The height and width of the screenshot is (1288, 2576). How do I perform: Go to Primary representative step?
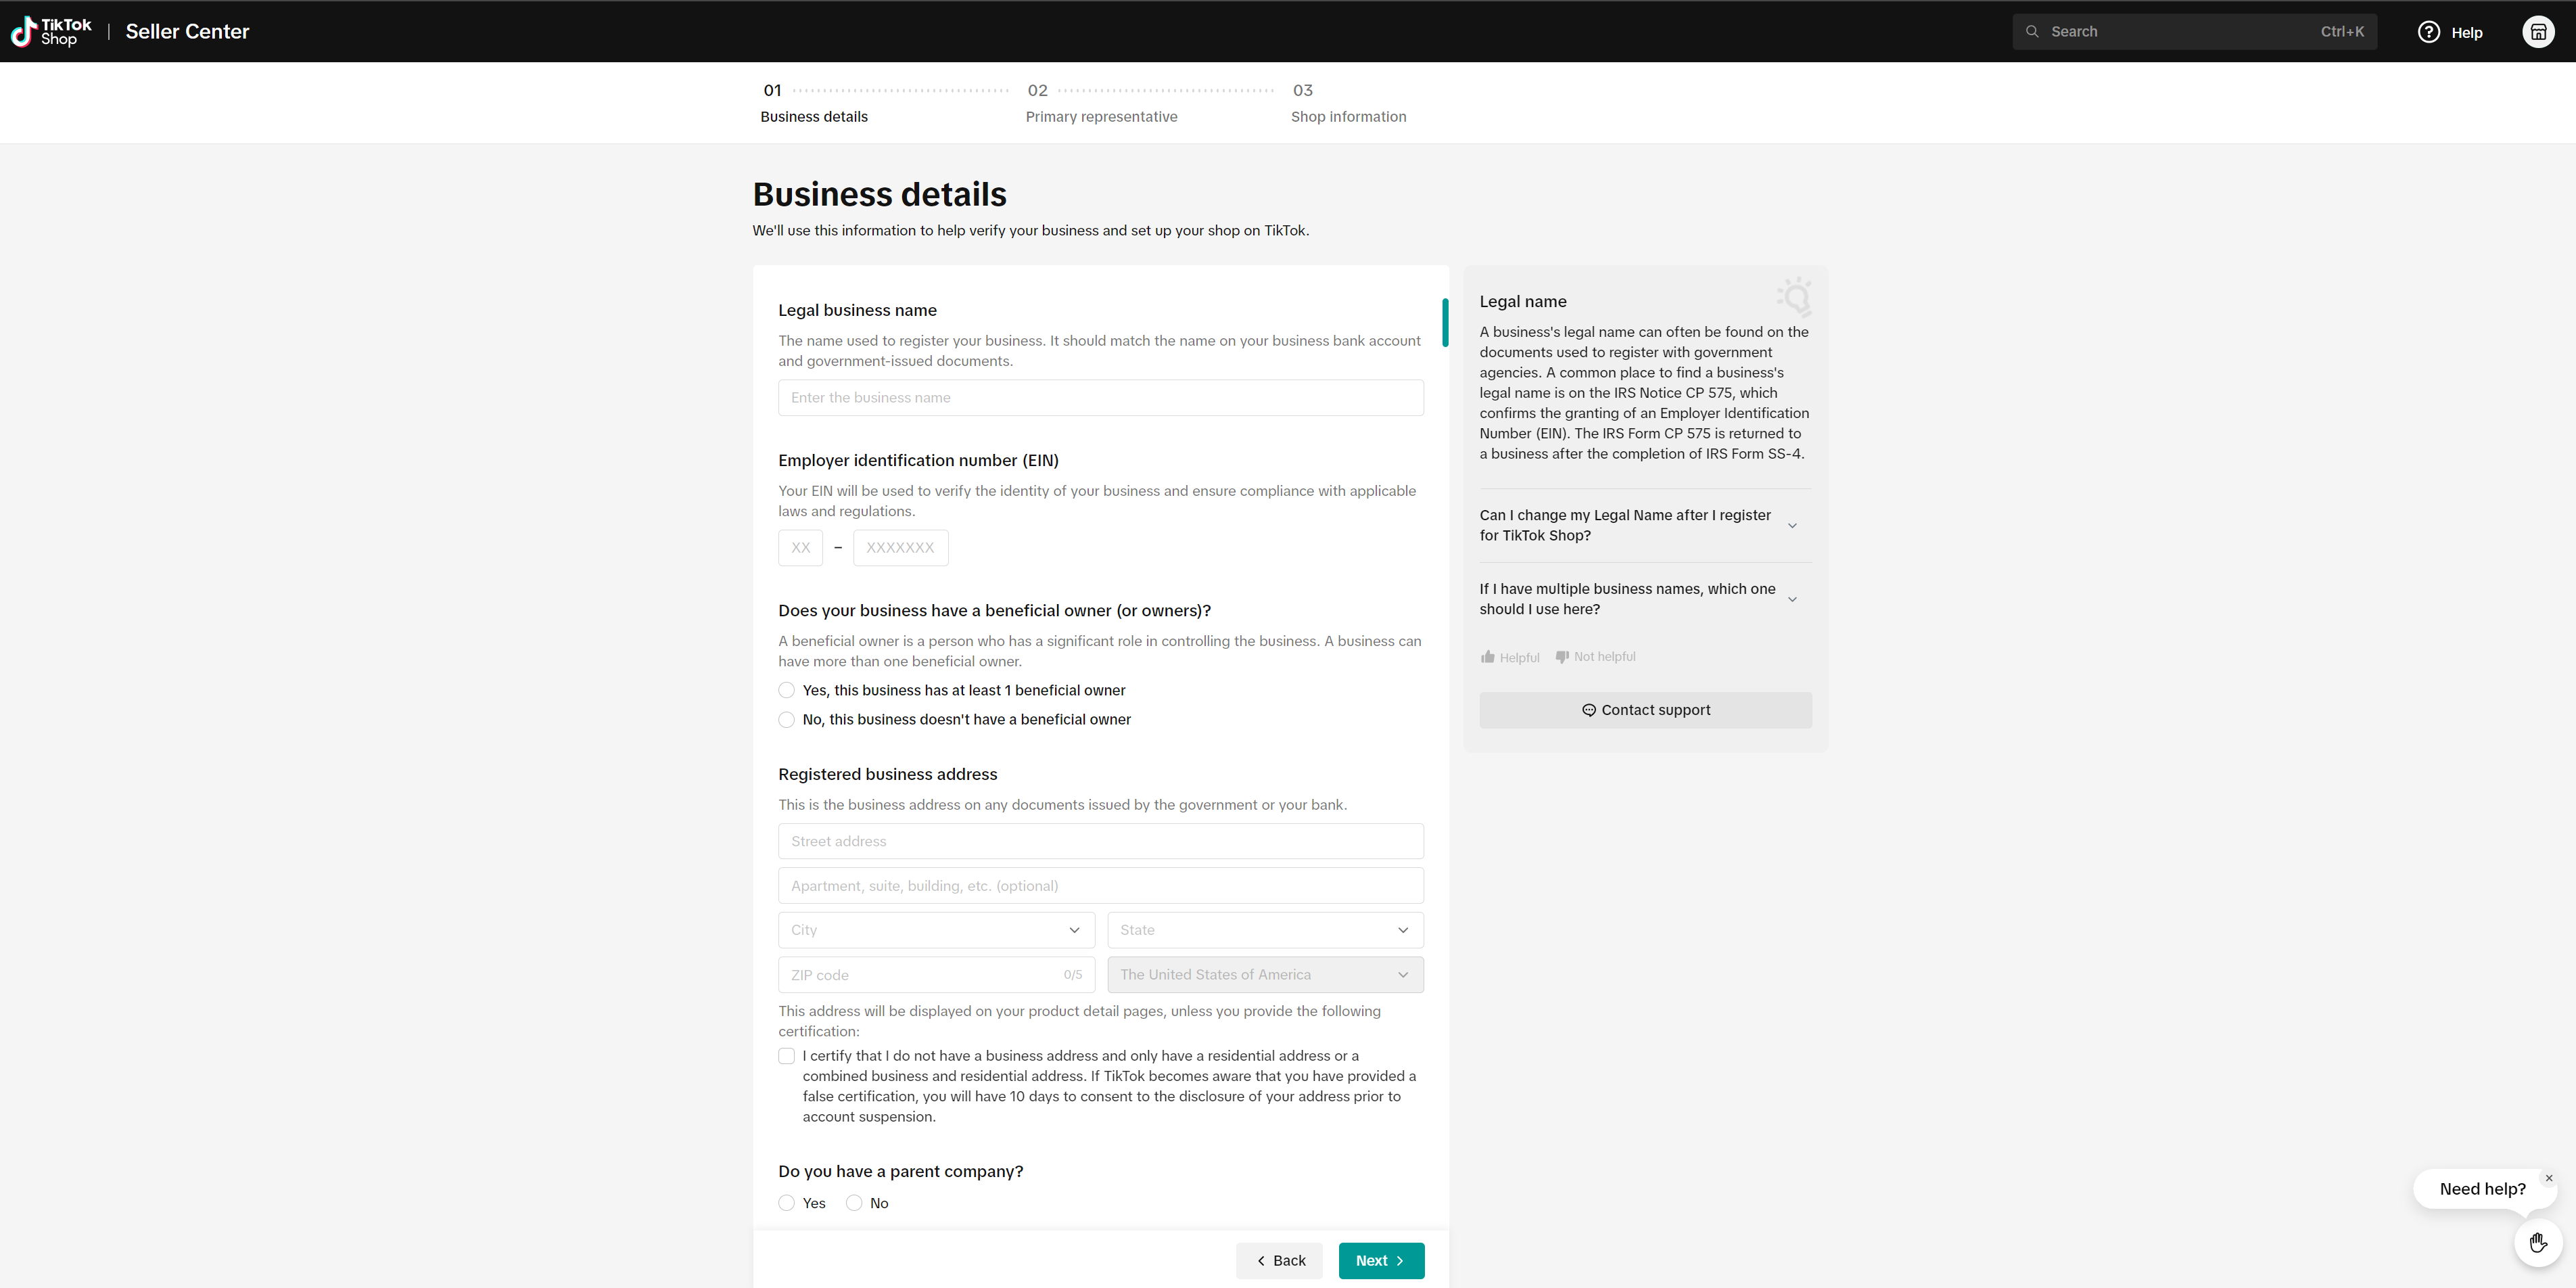pyautogui.click(x=1101, y=116)
